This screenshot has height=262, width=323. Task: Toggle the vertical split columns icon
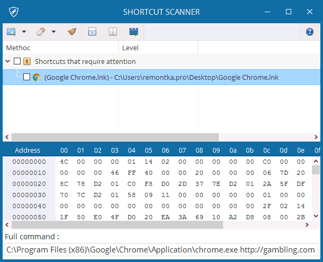point(113,32)
